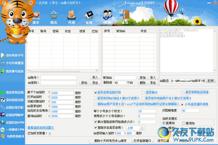This screenshot has height=145, width=218.
Task: Contact 客服 support agents icon
Action: (x=107, y=17)
